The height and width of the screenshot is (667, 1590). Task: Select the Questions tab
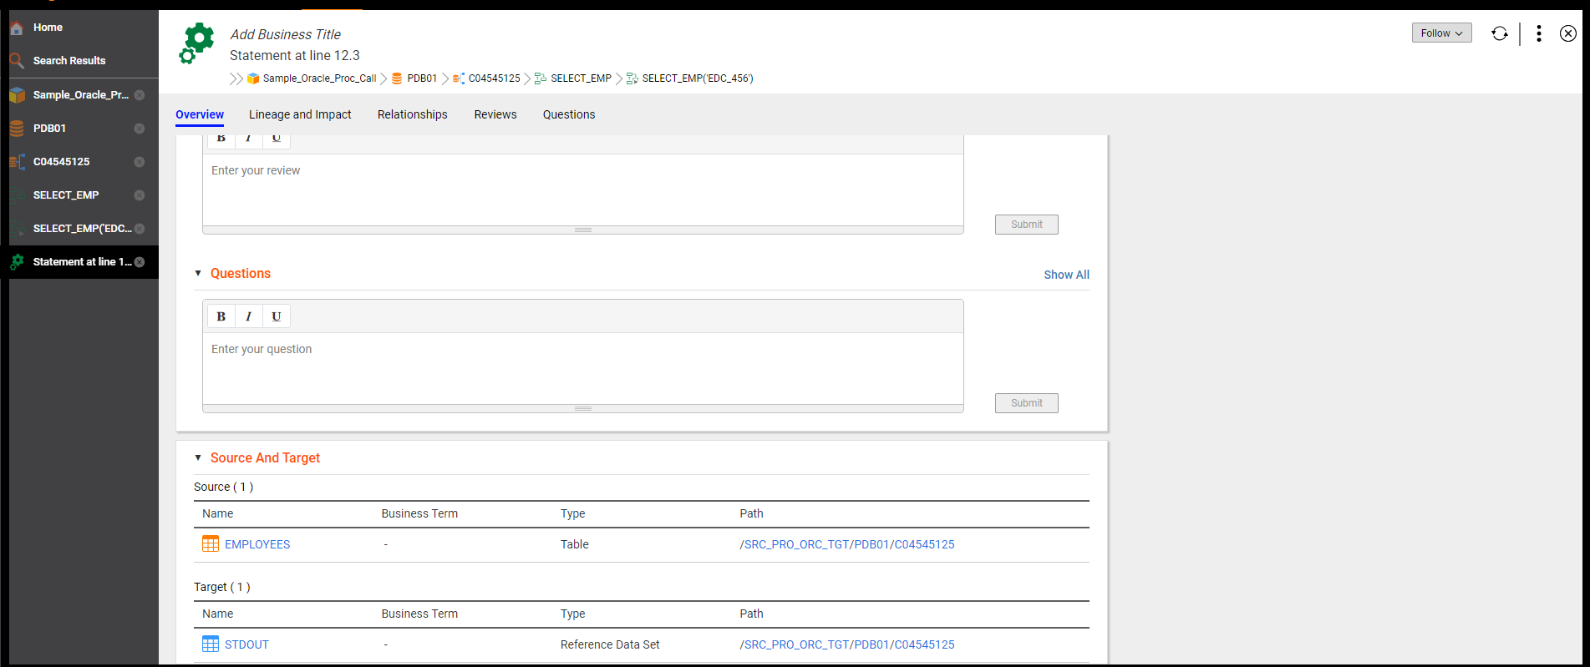coord(569,114)
